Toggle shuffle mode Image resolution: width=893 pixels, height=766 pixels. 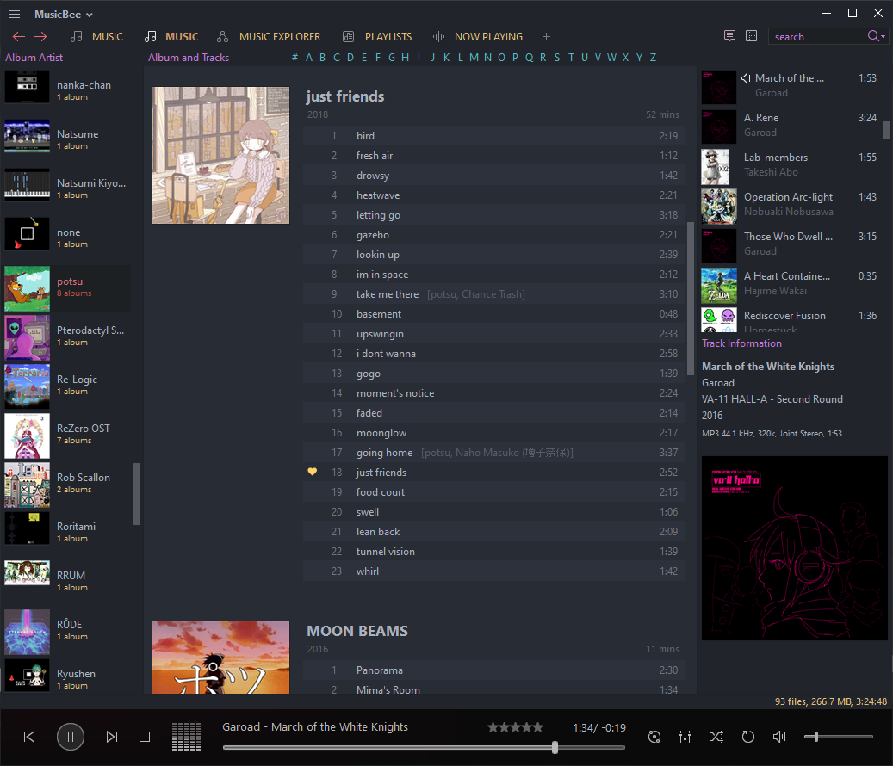click(x=716, y=737)
